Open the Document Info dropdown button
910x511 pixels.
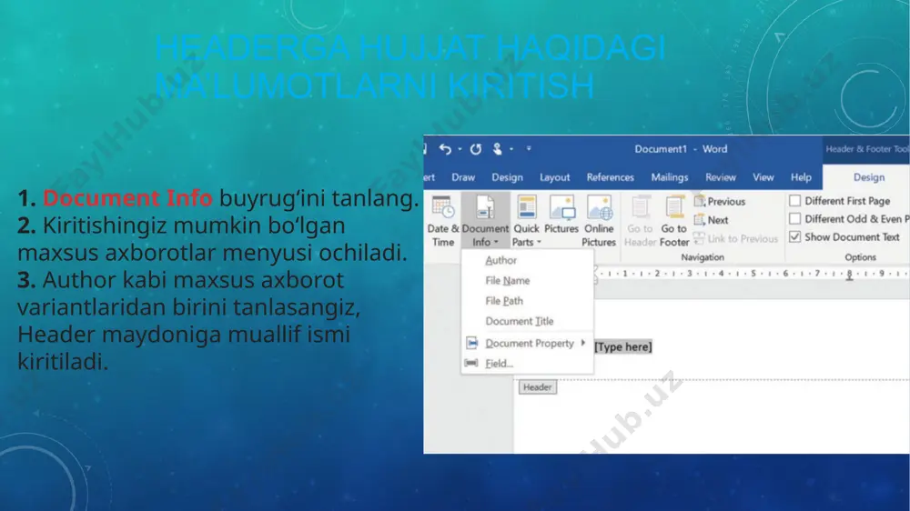tap(485, 221)
